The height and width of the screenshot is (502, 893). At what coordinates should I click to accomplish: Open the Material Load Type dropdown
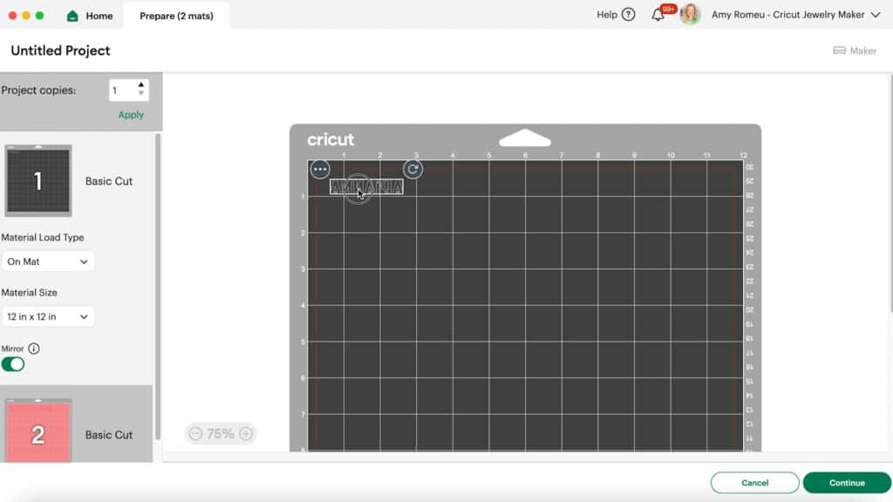[x=48, y=261]
